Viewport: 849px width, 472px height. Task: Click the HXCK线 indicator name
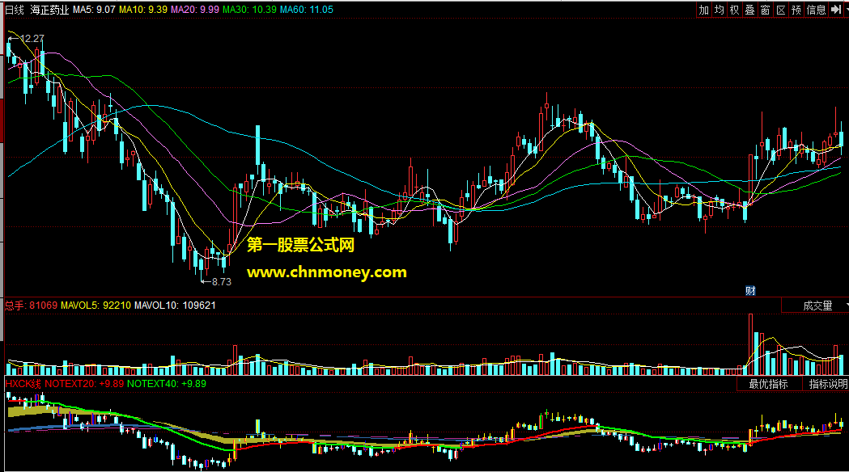pyautogui.click(x=23, y=384)
